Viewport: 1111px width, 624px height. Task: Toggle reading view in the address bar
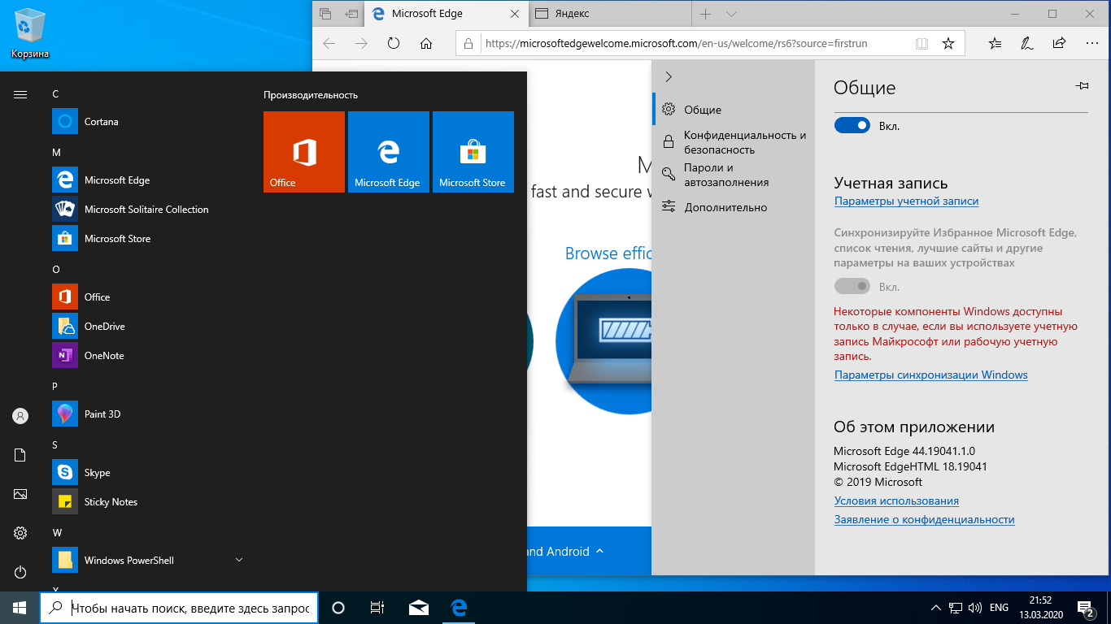tap(921, 43)
